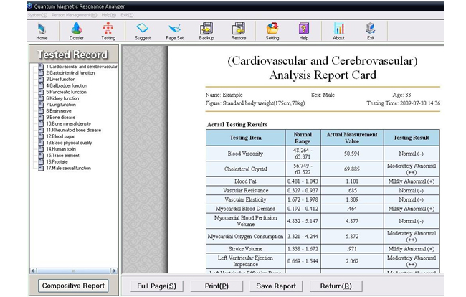Click the Blood Viscosity table cell
Viewport: 466px width, 297px height.
point(245,154)
